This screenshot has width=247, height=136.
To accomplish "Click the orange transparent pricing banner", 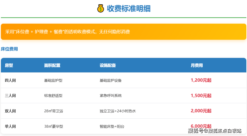I will 123,32.
